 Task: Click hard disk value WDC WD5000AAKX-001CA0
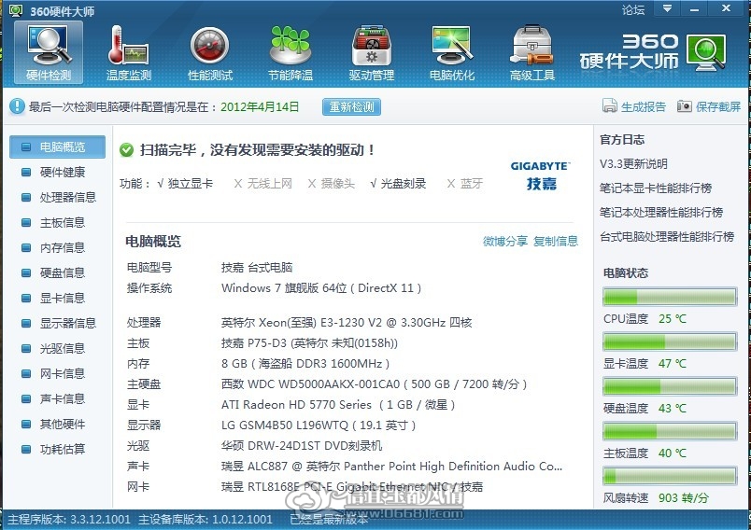click(374, 384)
